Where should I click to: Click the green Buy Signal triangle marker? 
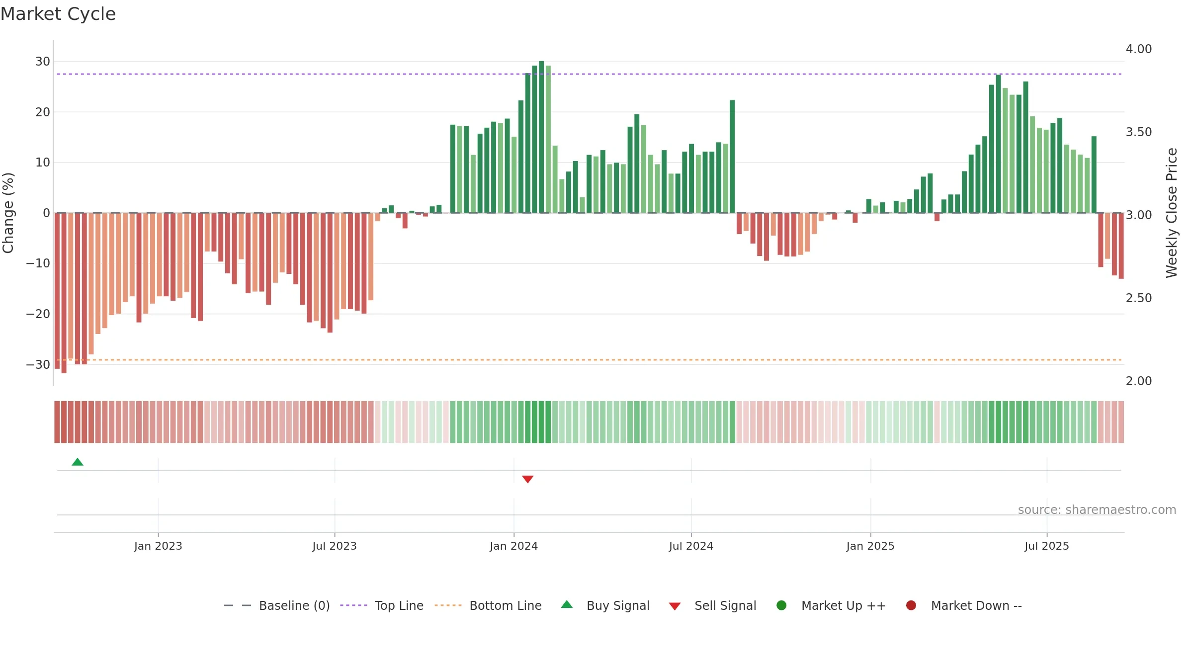point(78,462)
